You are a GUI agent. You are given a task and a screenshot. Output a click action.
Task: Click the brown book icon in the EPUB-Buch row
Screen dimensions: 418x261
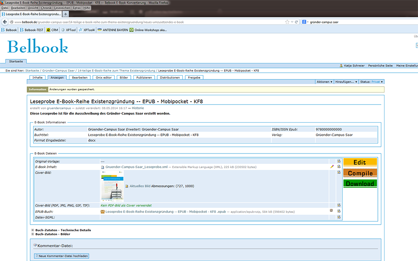pos(331,210)
